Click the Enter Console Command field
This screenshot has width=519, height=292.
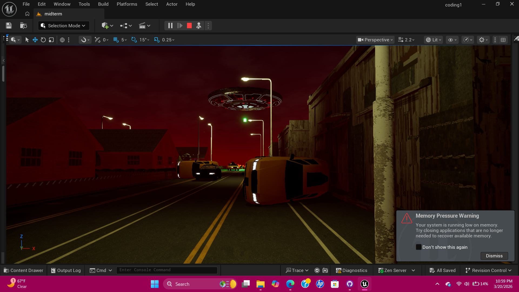pos(167,270)
